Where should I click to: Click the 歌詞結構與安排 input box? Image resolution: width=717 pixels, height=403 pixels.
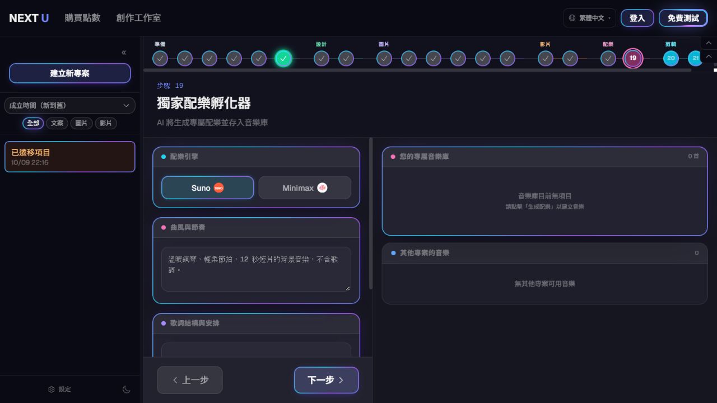256,350
